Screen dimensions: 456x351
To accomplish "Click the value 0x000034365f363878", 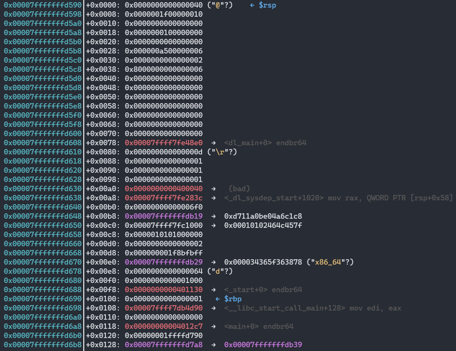I will 263,262.
